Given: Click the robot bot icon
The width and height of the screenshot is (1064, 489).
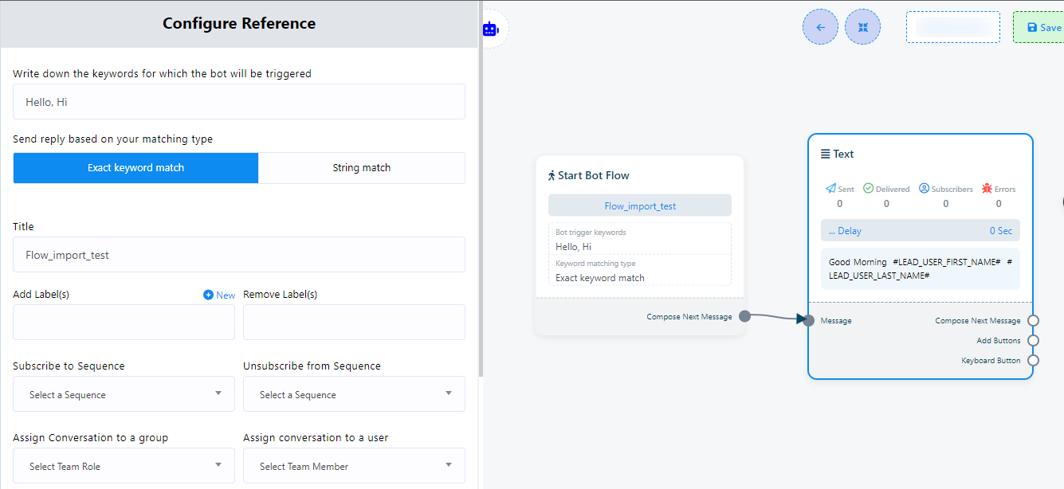Looking at the screenshot, I should (x=489, y=29).
